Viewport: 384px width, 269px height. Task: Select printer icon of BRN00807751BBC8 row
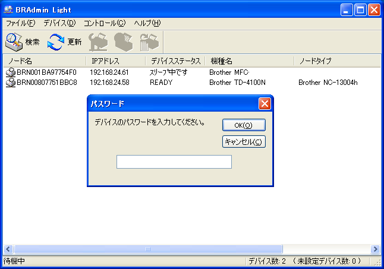[11, 83]
